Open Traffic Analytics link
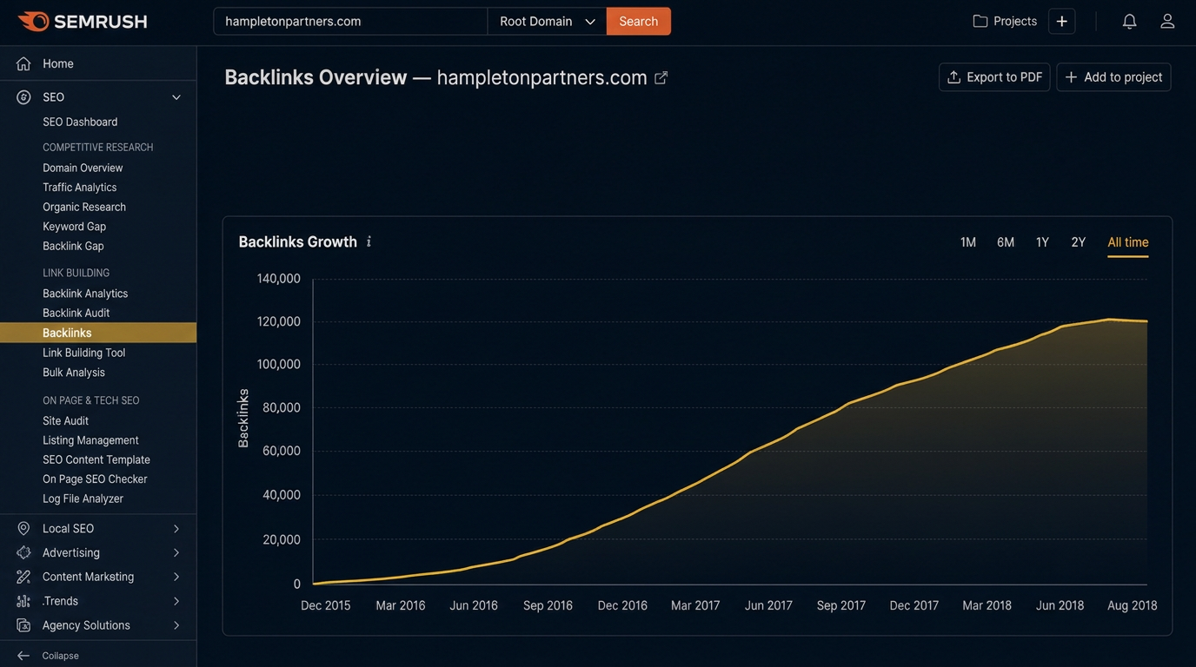The width and height of the screenshot is (1196, 667). click(x=79, y=188)
